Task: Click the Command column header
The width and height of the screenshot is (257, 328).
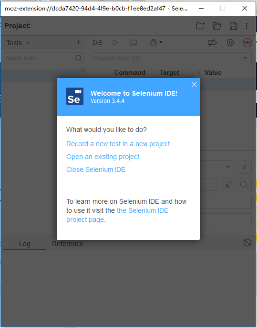Action: [130, 72]
